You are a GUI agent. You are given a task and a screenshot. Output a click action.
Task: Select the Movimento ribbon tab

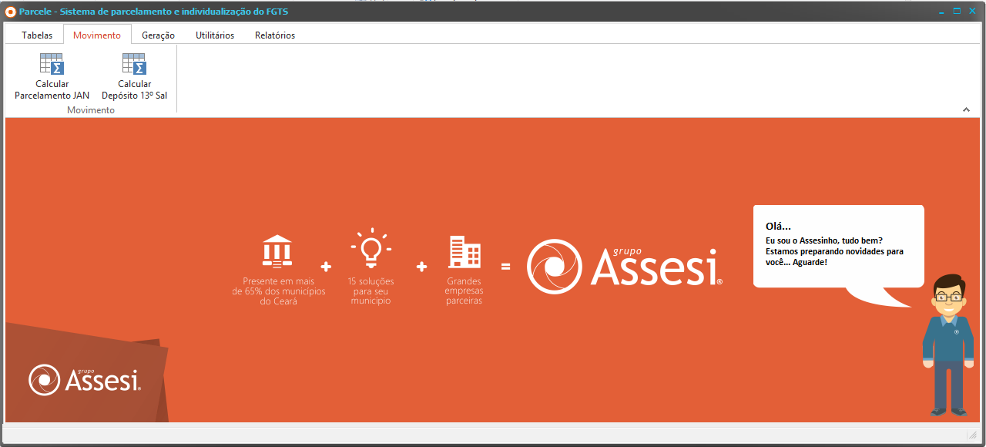(x=97, y=35)
